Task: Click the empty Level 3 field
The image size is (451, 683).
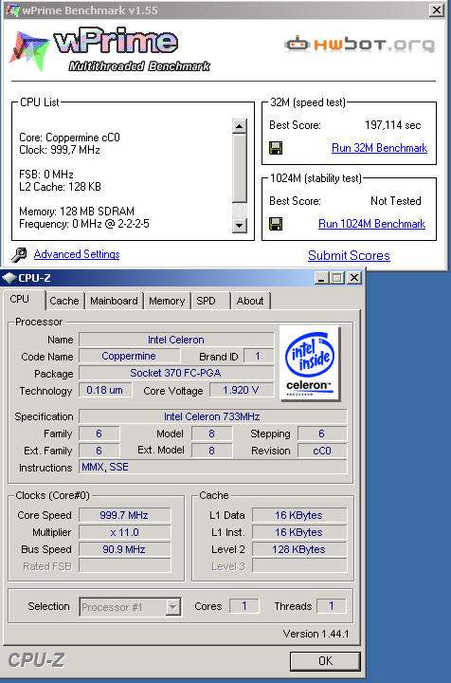Action: (x=299, y=566)
